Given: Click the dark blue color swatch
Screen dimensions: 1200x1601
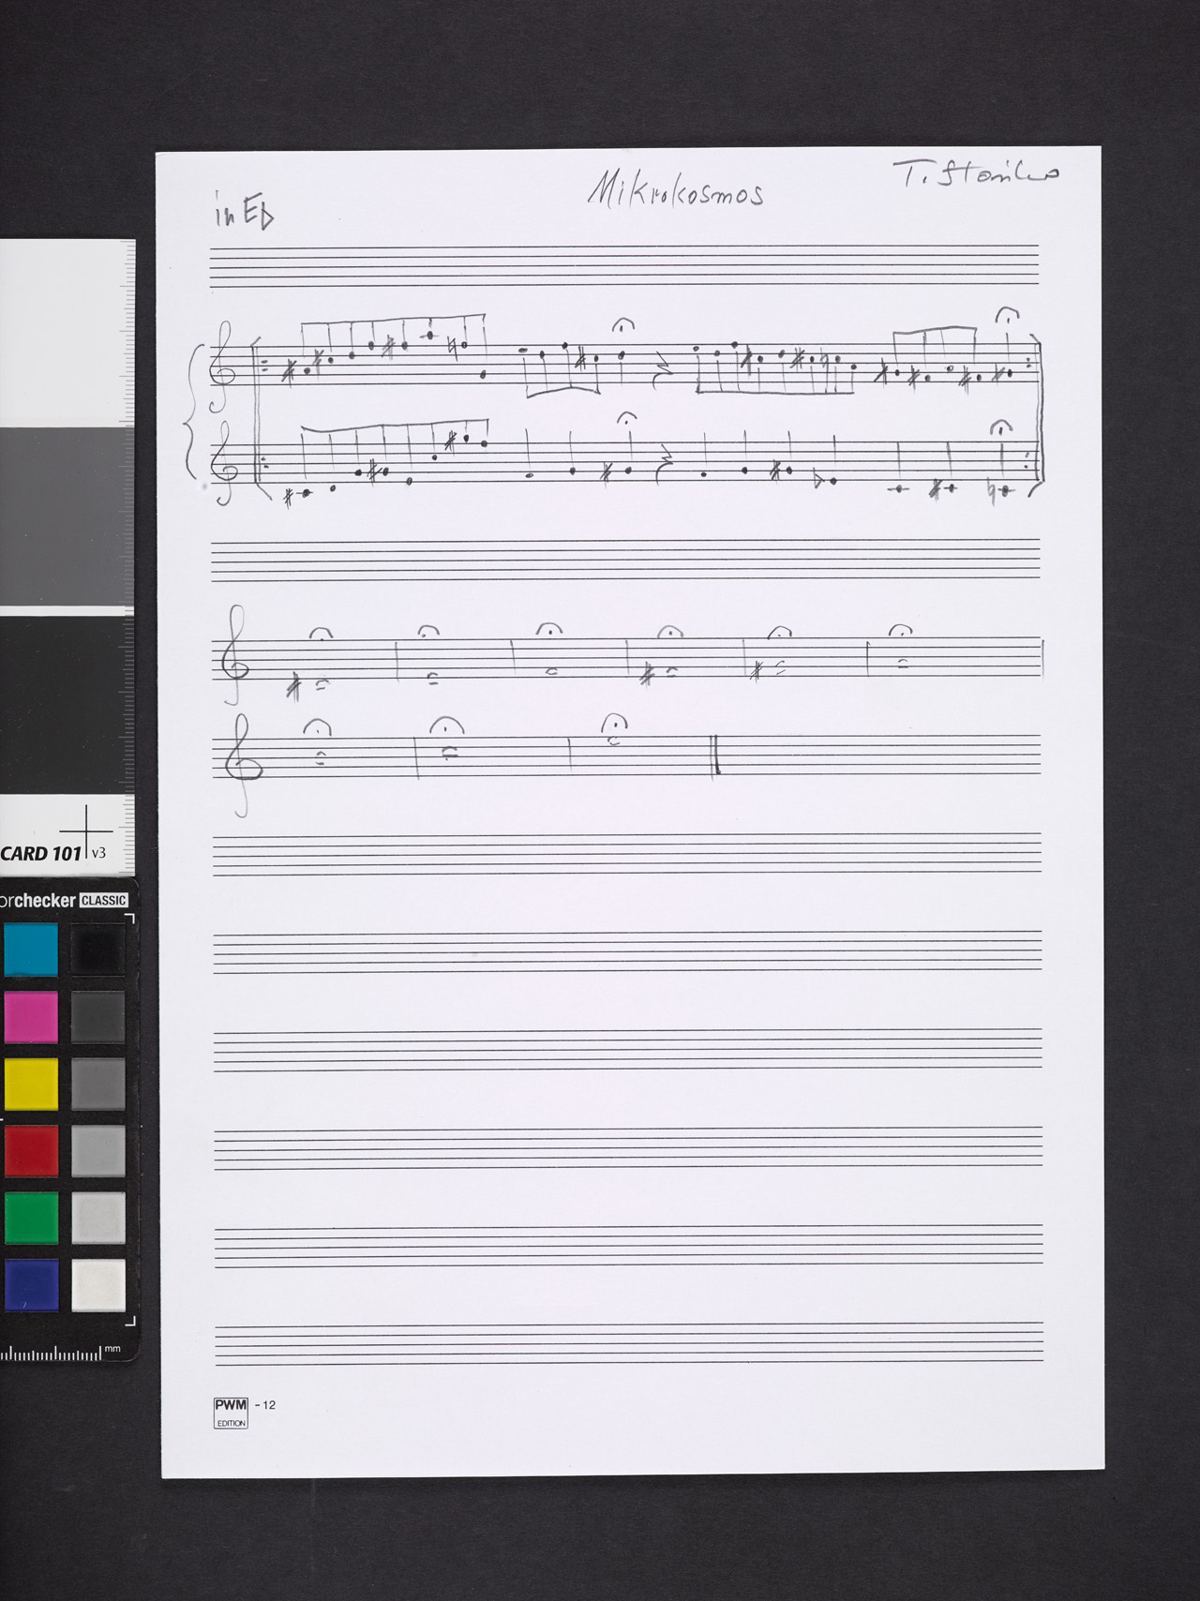Looking at the screenshot, I should pos(30,1284).
